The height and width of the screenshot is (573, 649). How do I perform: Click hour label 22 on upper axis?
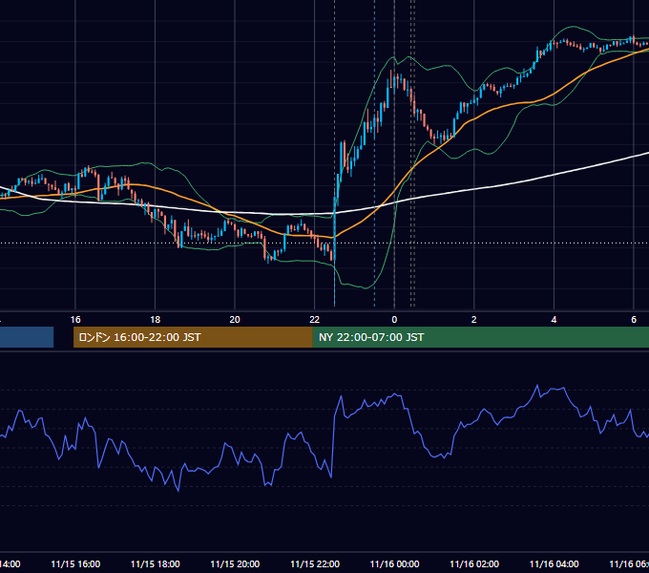(315, 320)
